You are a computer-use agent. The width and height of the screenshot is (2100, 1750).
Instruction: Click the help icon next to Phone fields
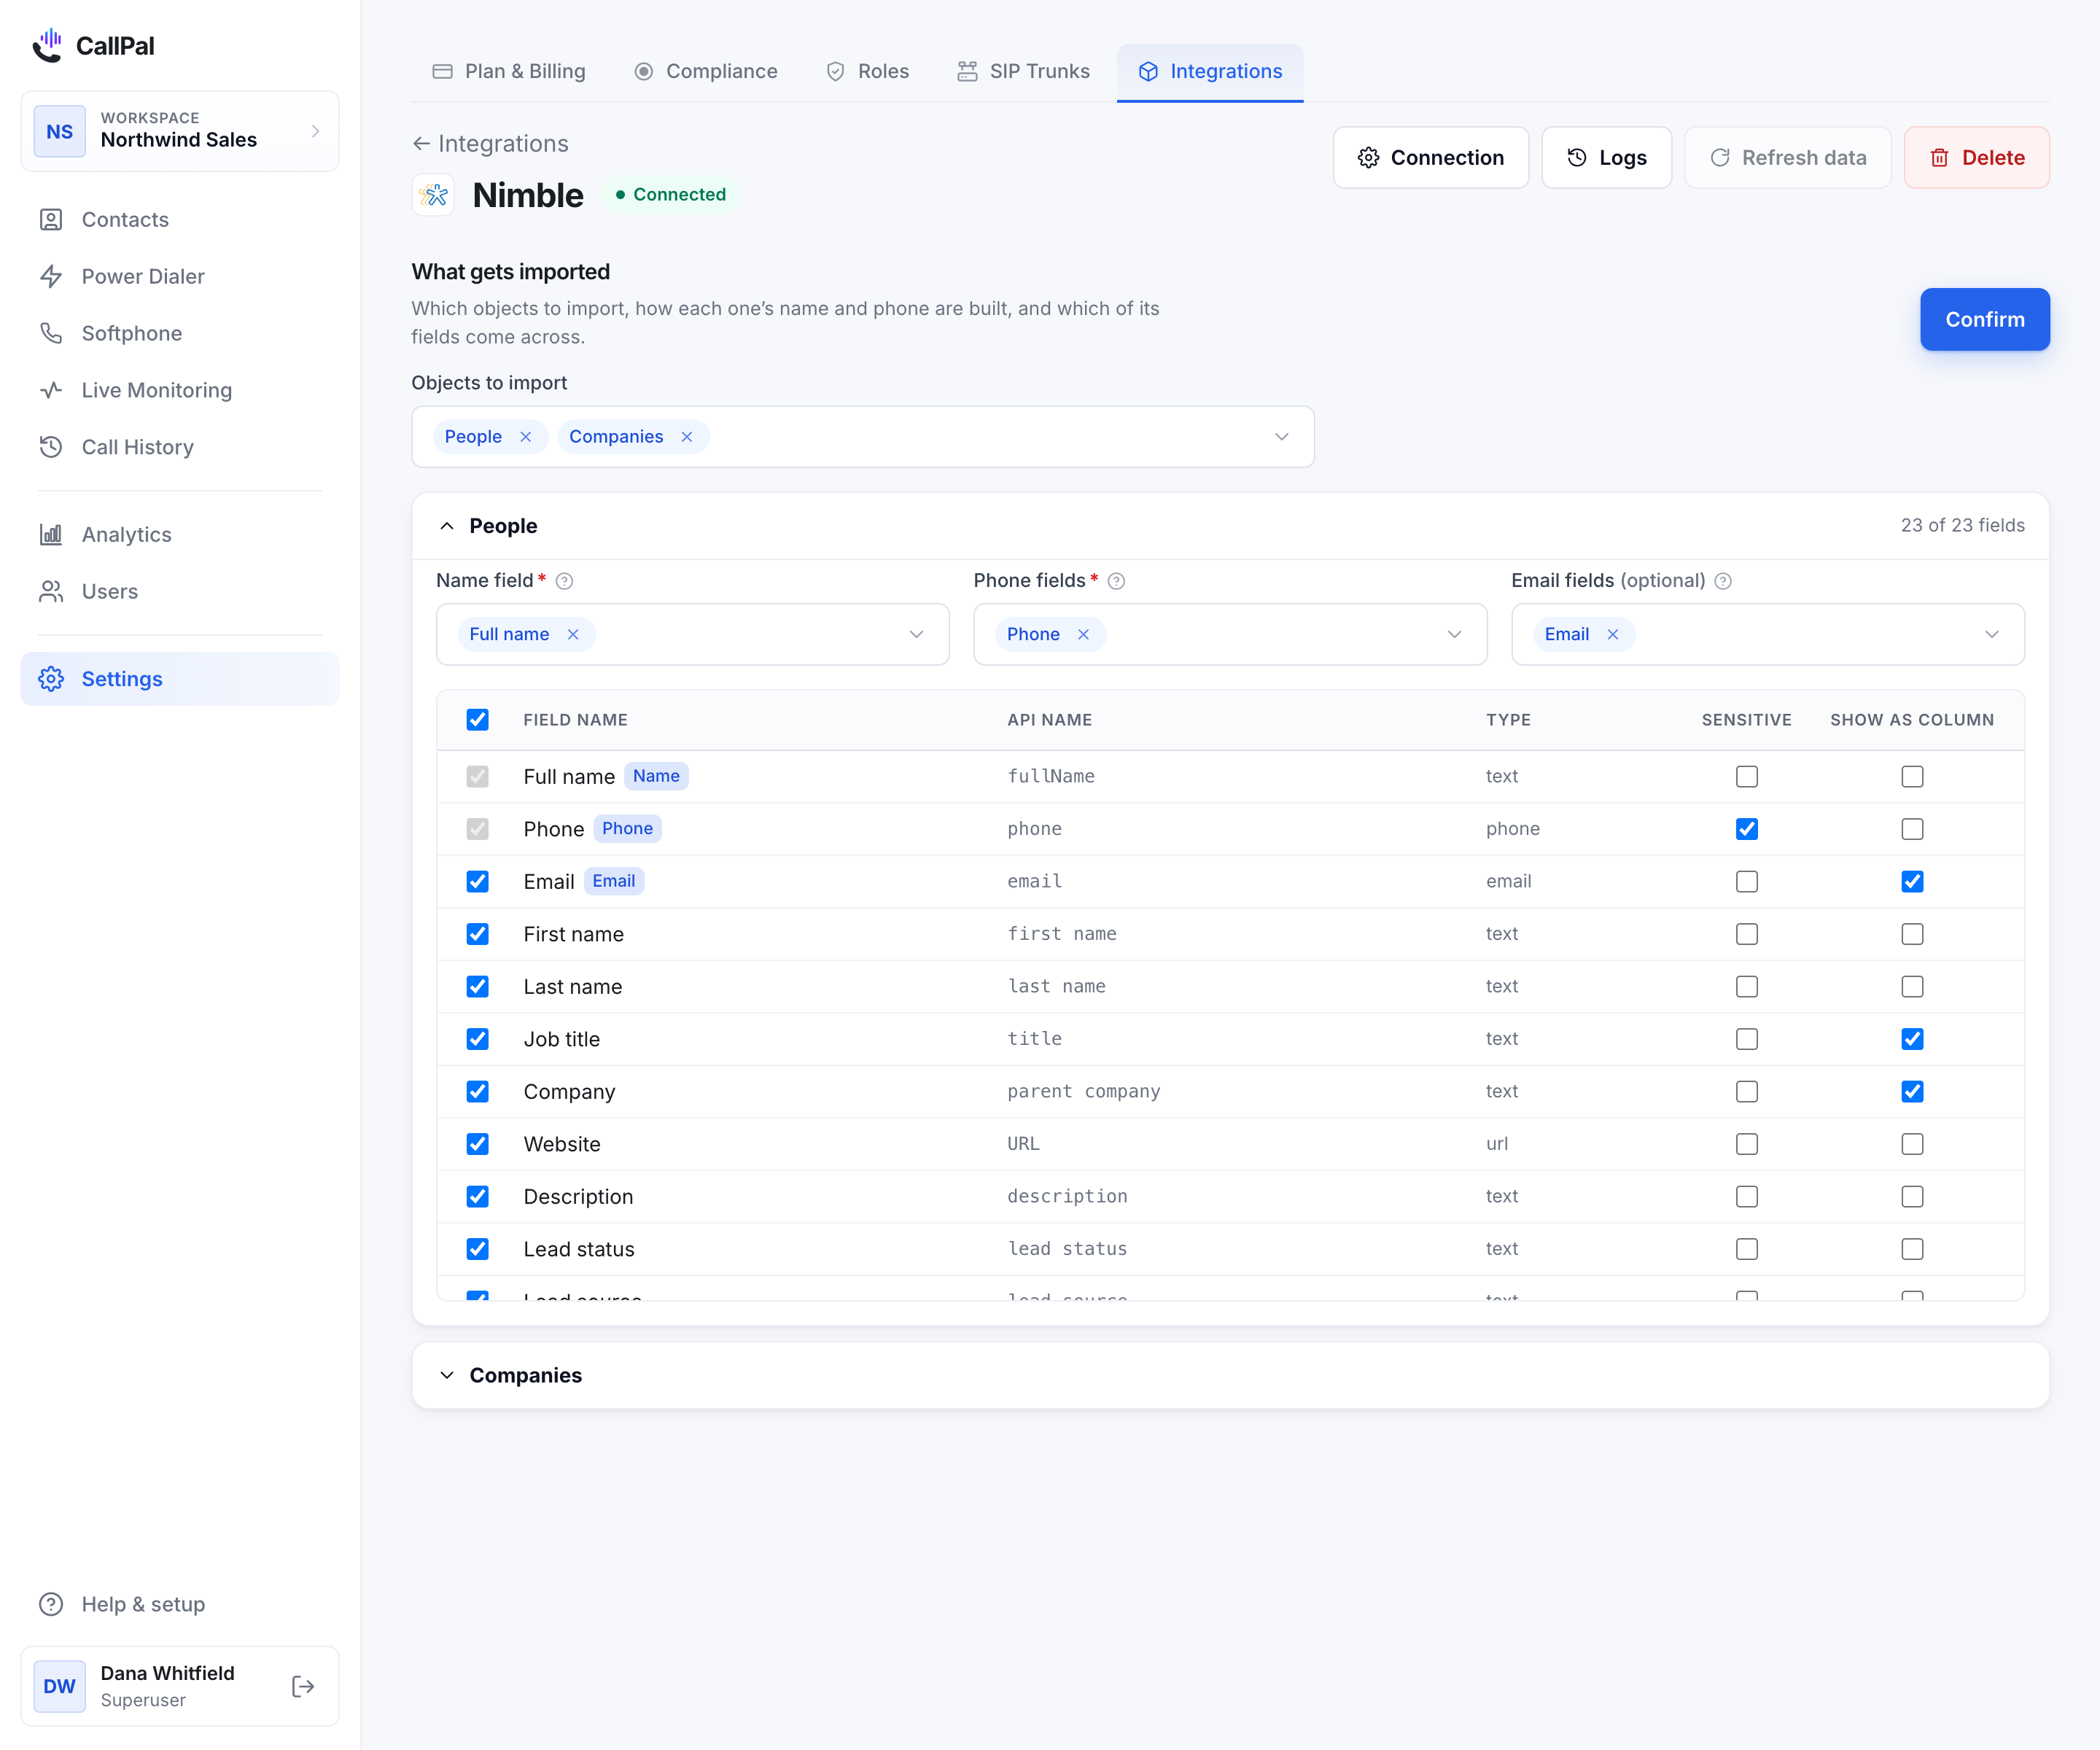(x=1117, y=581)
